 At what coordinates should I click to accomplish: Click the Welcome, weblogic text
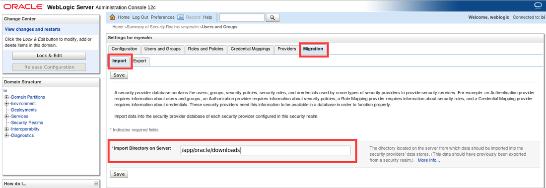click(x=488, y=17)
